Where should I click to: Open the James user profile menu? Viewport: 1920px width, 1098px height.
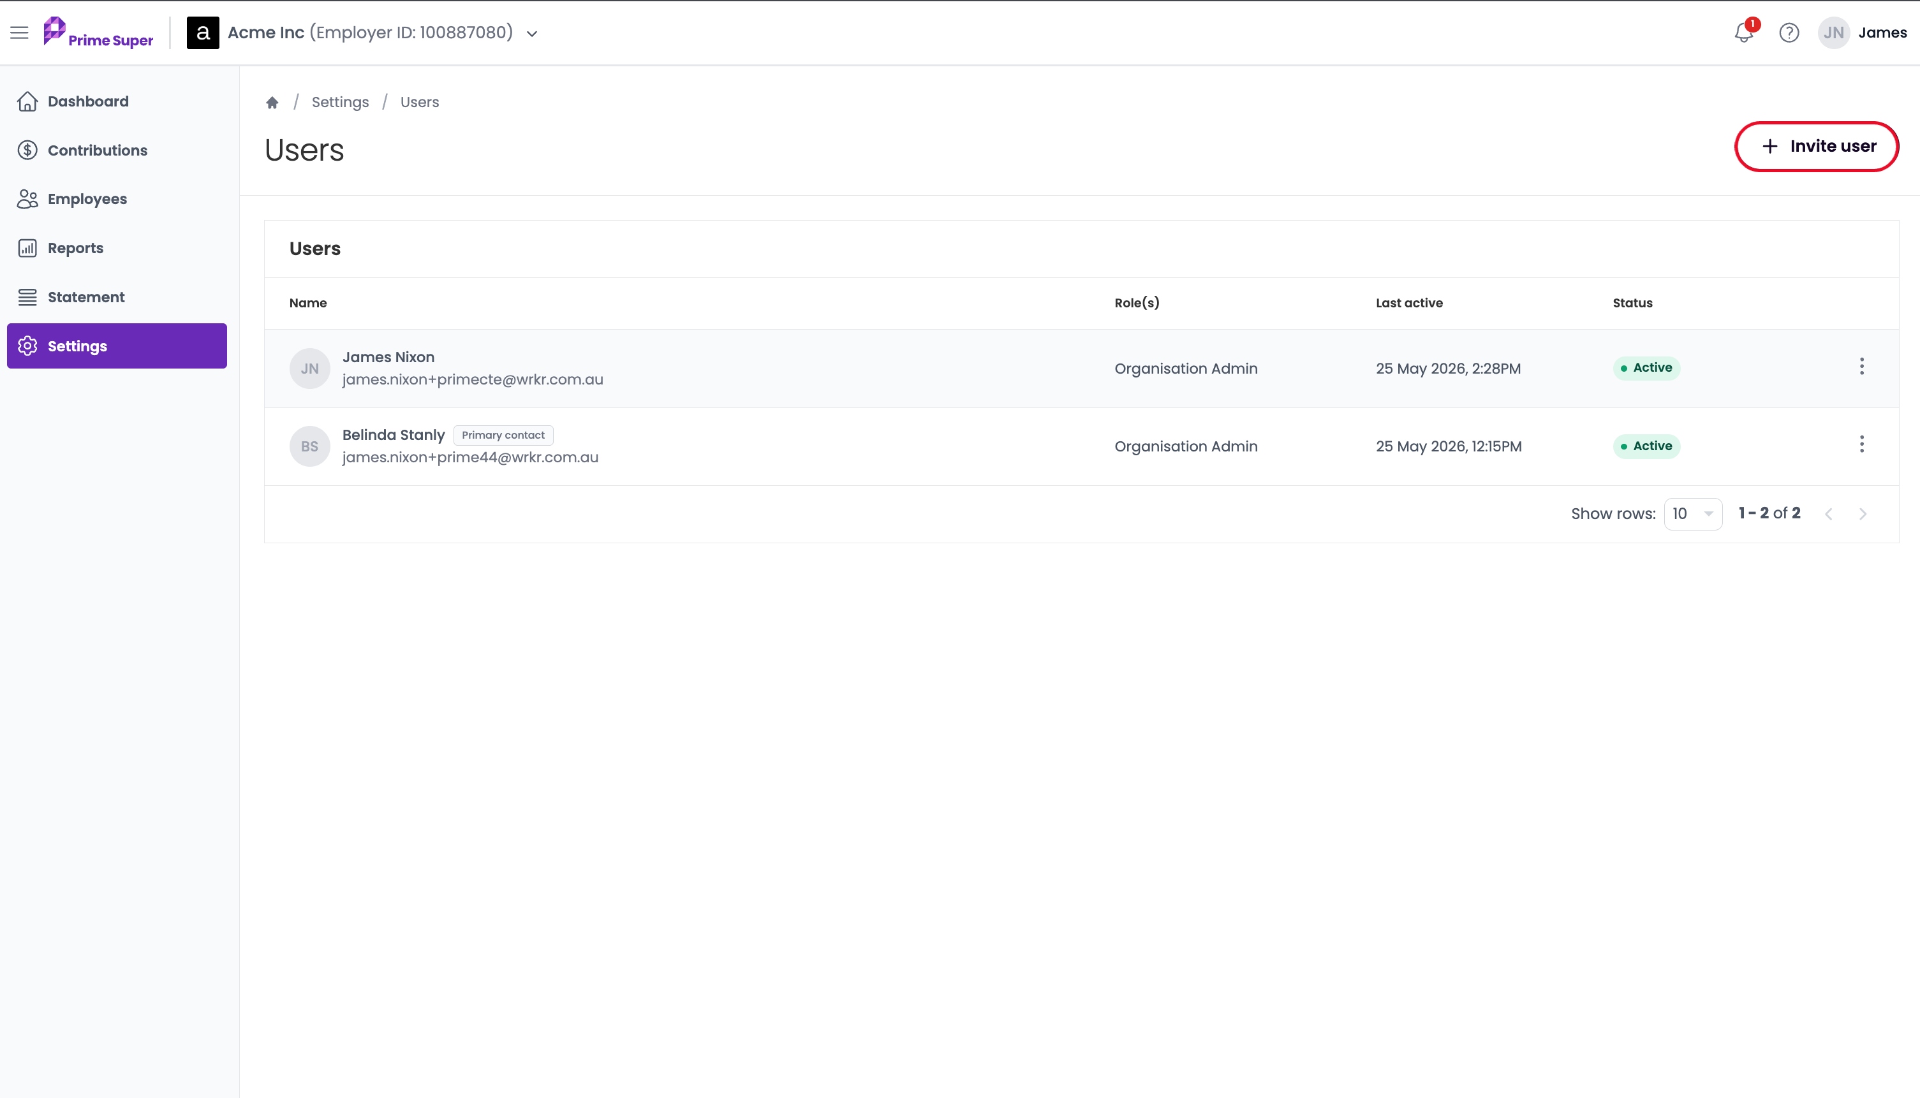click(x=1863, y=33)
